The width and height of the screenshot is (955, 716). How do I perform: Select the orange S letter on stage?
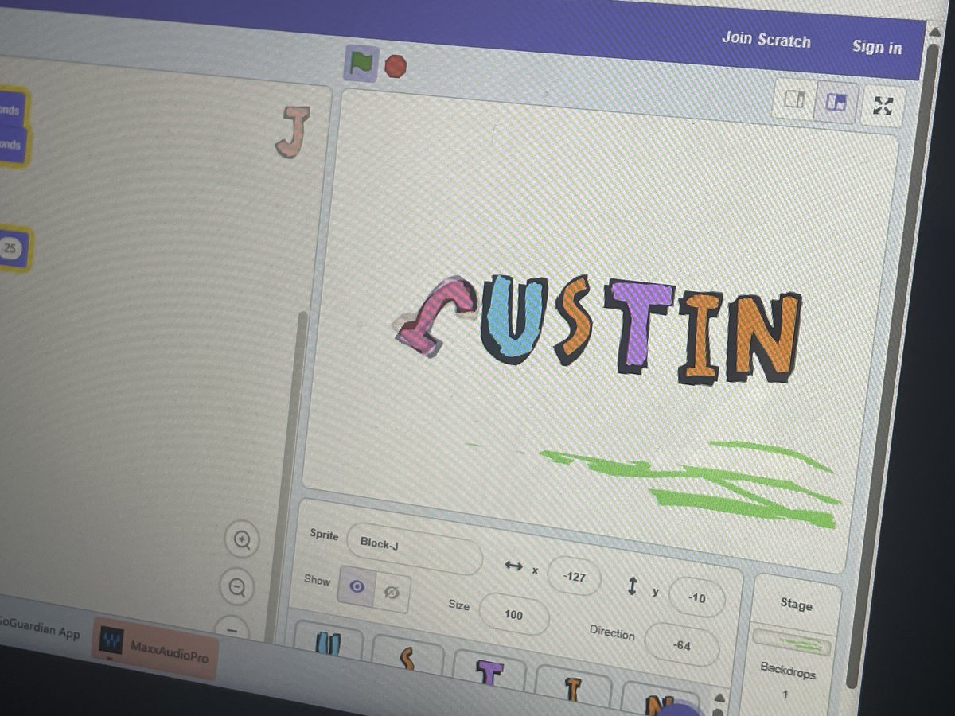[x=573, y=320]
